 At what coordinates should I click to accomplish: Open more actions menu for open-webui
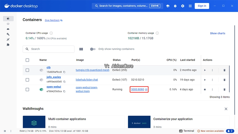(x=212, y=90)
